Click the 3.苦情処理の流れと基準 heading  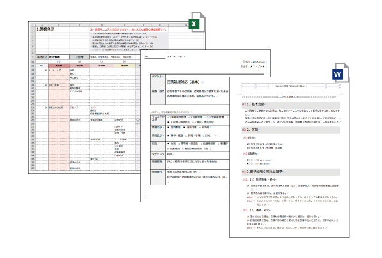point(264,172)
